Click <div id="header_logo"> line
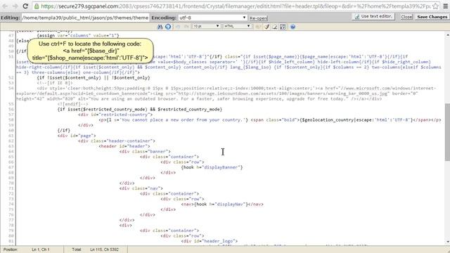 [210, 241]
